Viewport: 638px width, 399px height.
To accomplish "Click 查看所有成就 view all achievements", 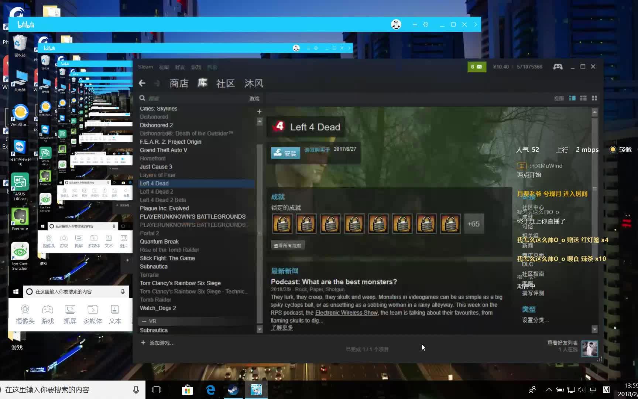I will pyautogui.click(x=288, y=245).
